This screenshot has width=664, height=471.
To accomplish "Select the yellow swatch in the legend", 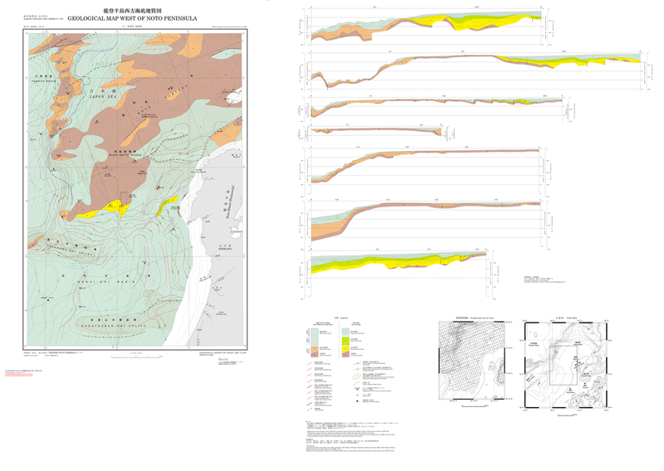I will pos(346,349).
